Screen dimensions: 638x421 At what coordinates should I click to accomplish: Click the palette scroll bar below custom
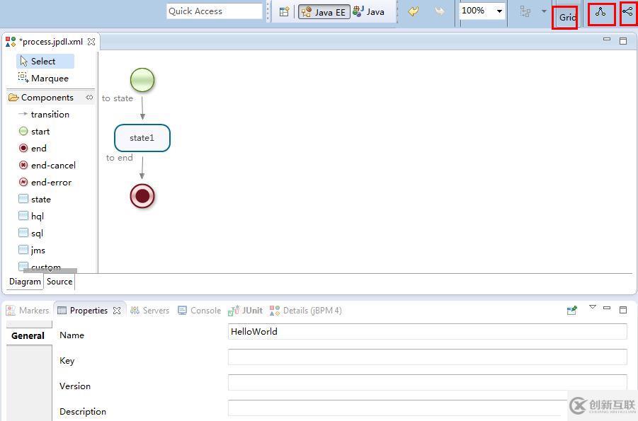(x=50, y=270)
